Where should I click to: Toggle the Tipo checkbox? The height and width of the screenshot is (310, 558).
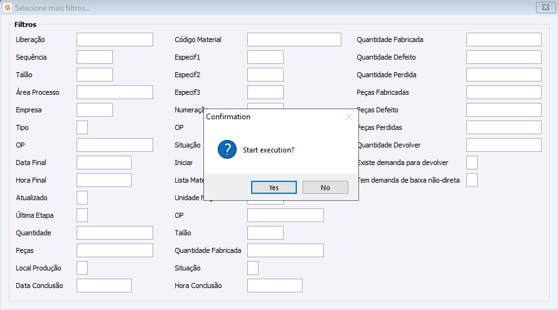pyautogui.click(x=82, y=127)
